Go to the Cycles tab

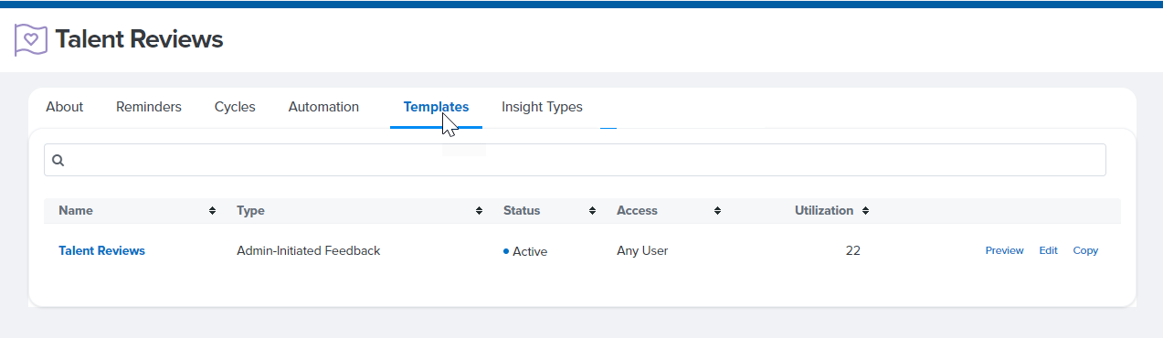pos(235,107)
